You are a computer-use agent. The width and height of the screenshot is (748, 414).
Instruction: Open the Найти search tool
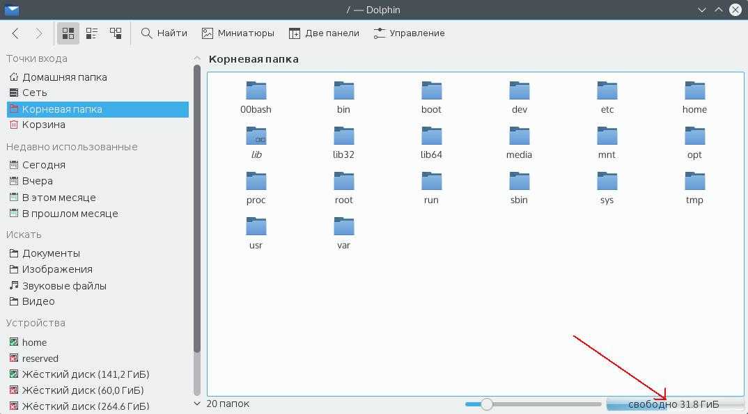pos(164,33)
